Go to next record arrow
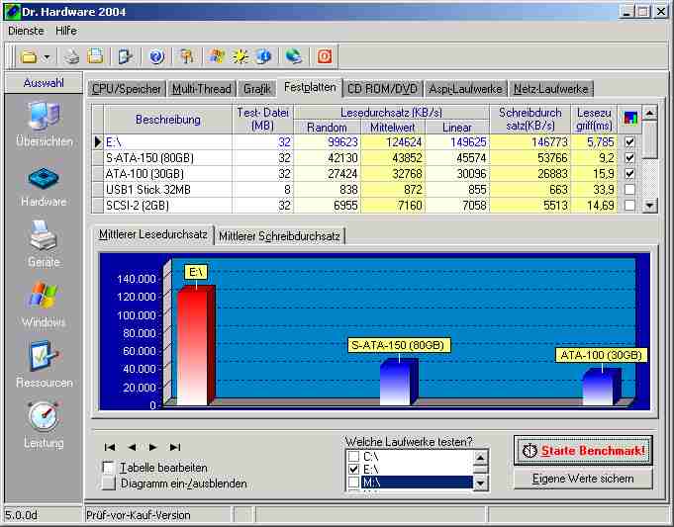This screenshot has width=674, height=527. (x=152, y=447)
